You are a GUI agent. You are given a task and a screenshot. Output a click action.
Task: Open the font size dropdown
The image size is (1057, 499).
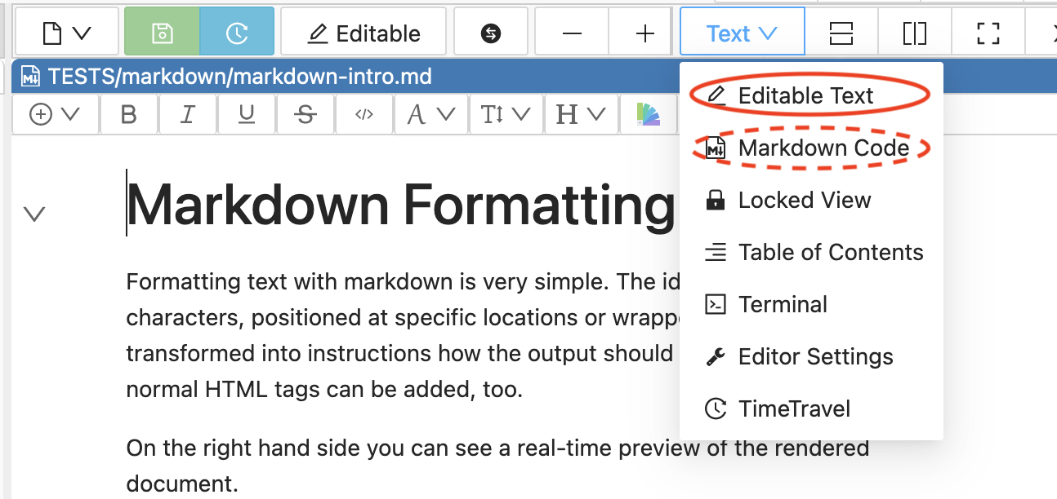click(506, 115)
